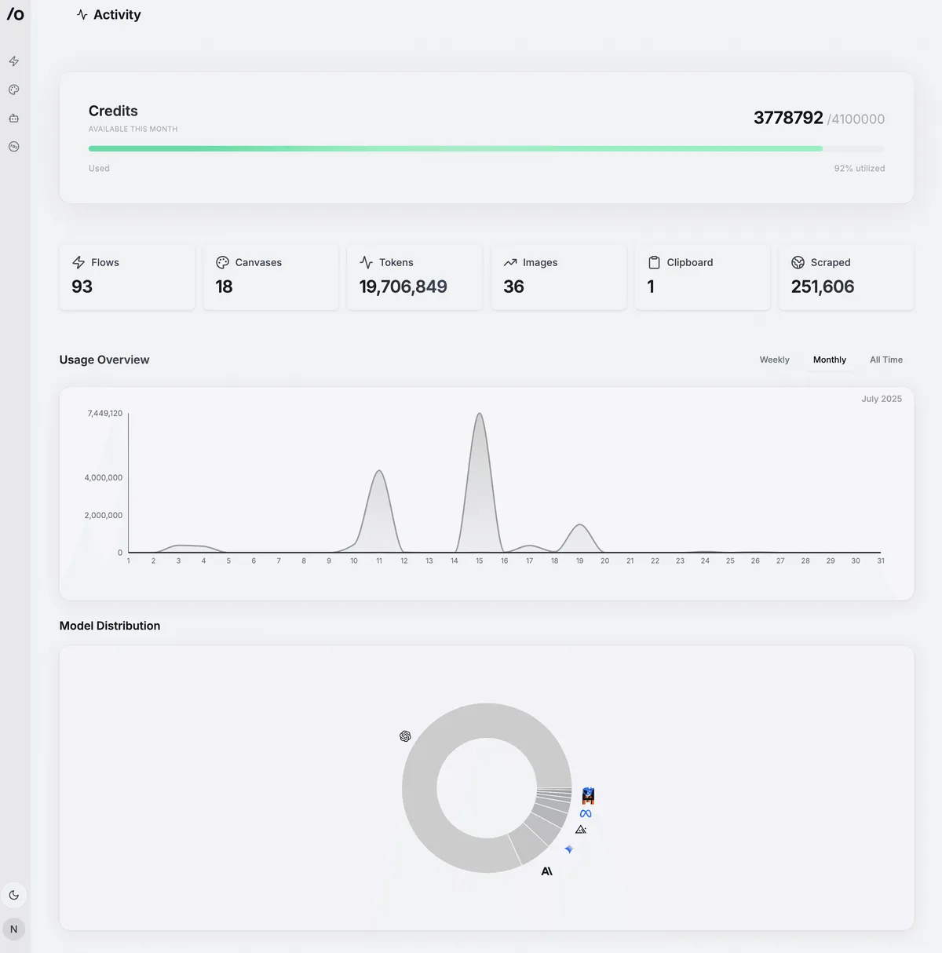Click the day 19 bump on the usage chart

tap(579, 527)
